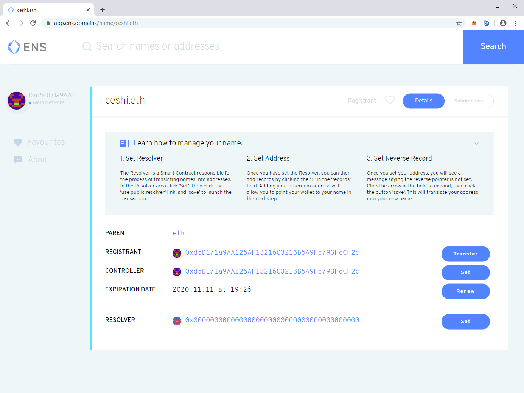Click the registrant address identicon

(x=177, y=253)
